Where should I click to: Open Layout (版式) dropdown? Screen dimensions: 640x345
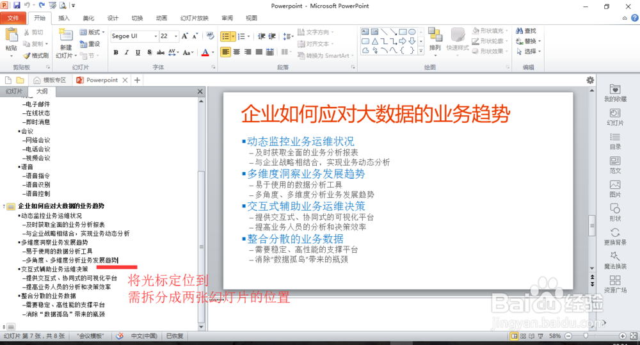[92, 32]
